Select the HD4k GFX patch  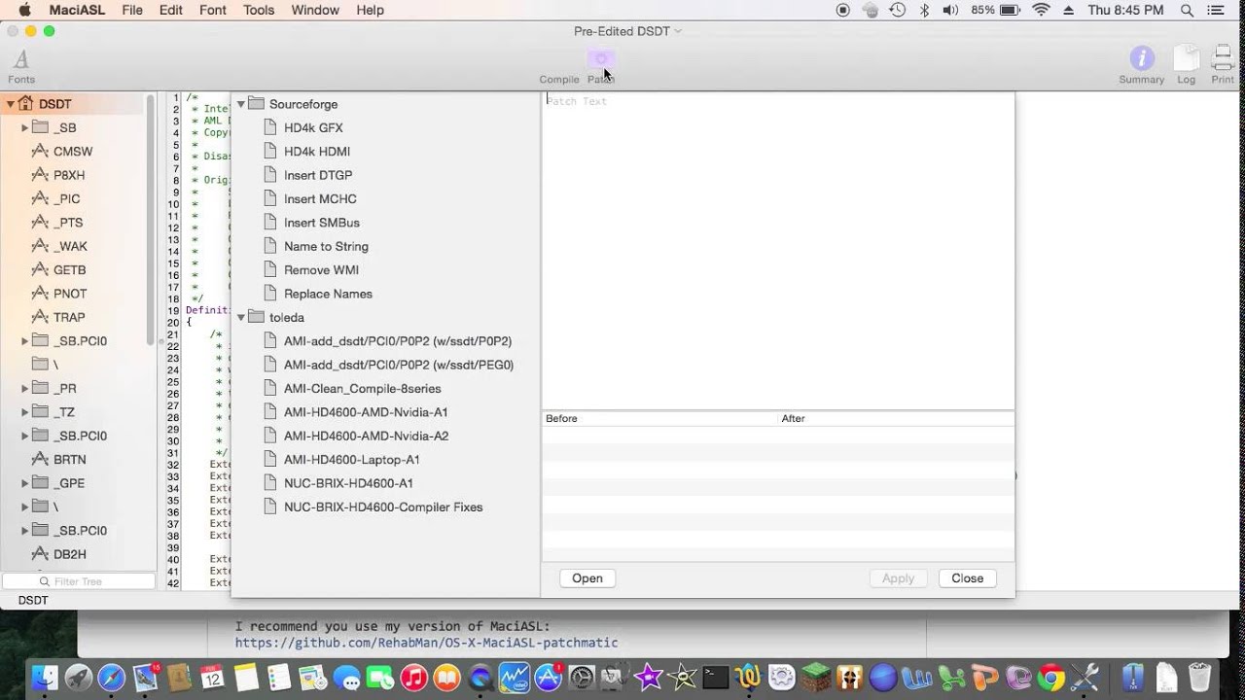click(313, 127)
